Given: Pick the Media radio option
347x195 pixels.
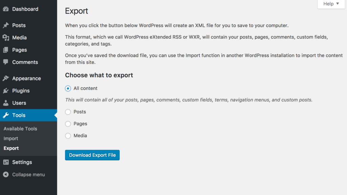Looking at the screenshot, I should [x=68, y=136].
